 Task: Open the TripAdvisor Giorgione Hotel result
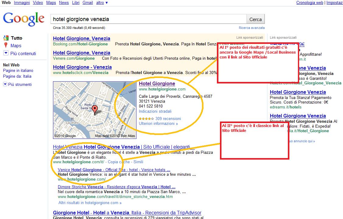127,213
